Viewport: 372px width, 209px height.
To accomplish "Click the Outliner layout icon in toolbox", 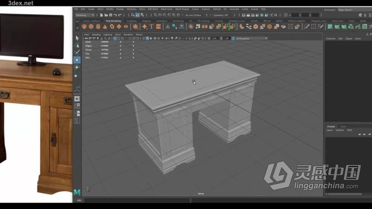I will pyautogui.click(x=77, y=121).
